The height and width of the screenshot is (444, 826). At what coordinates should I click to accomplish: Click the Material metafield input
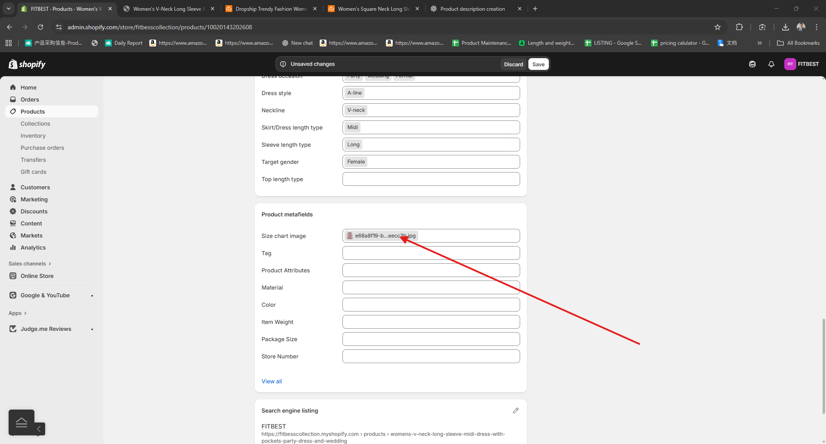pos(431,287)
